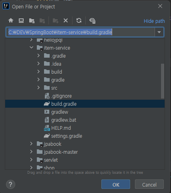The image size is (171, 193).
Task: Expand the .idea folder
Action: tap(38, 64)
